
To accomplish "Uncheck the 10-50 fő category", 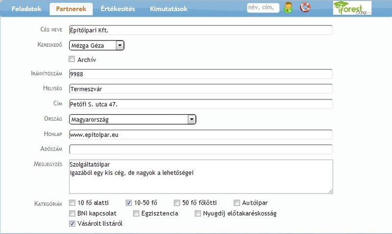I will click(129, 203).
